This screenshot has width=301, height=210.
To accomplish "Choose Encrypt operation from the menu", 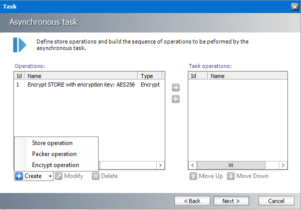I will 55,165.
